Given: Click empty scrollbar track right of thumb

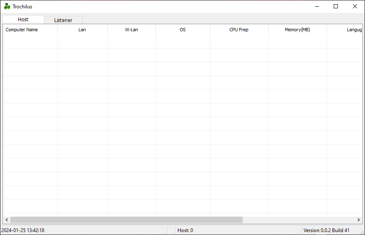Looking at the screenshot, I should point(299,220).
